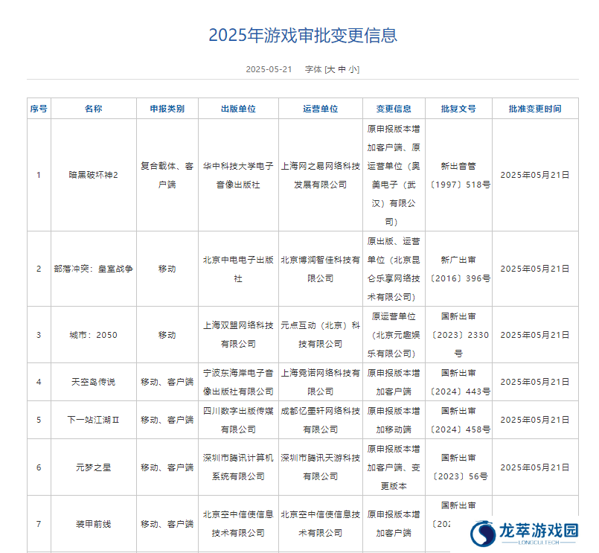
Task: Click change info for 城市：2050 row
Action: coord(394,335)
